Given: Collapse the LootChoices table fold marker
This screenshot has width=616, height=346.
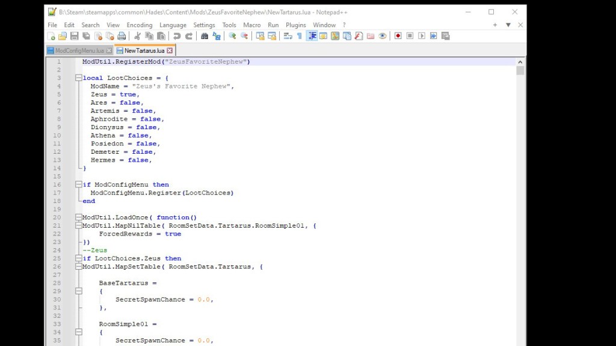Looking at the screenshot, I should [x=78, y=78].
